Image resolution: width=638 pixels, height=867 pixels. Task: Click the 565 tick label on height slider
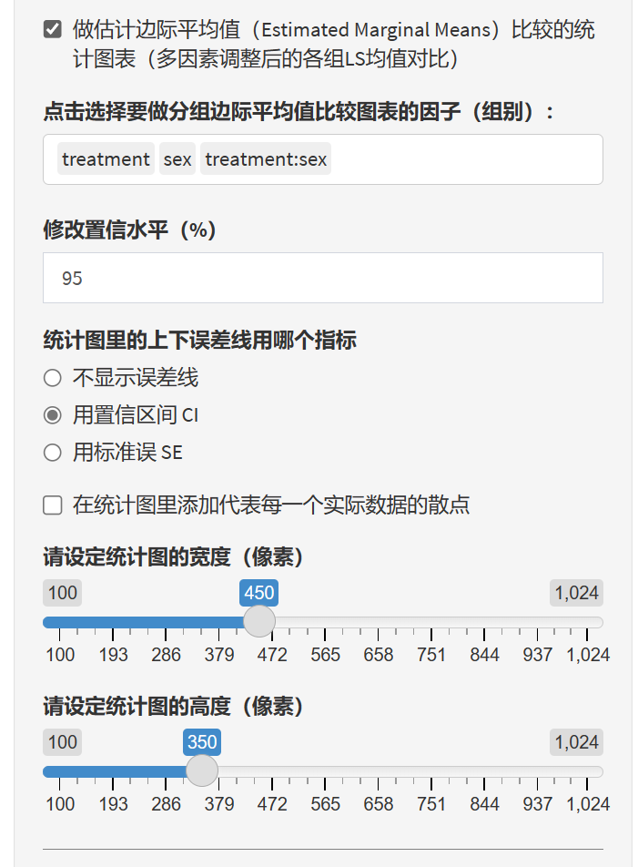pyautogui.click(x=325, y=804)
